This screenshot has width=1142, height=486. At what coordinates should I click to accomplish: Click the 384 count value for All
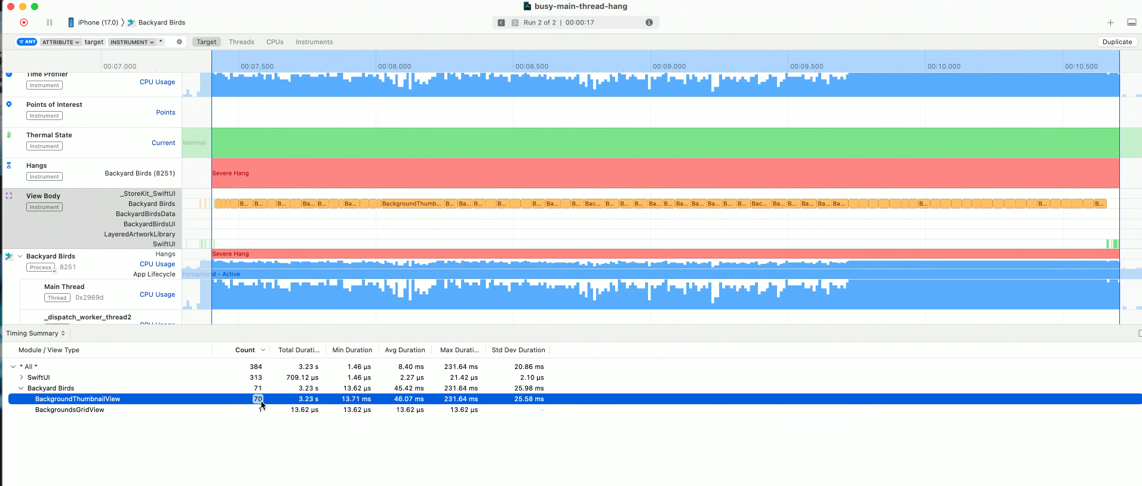click(256, 367)
